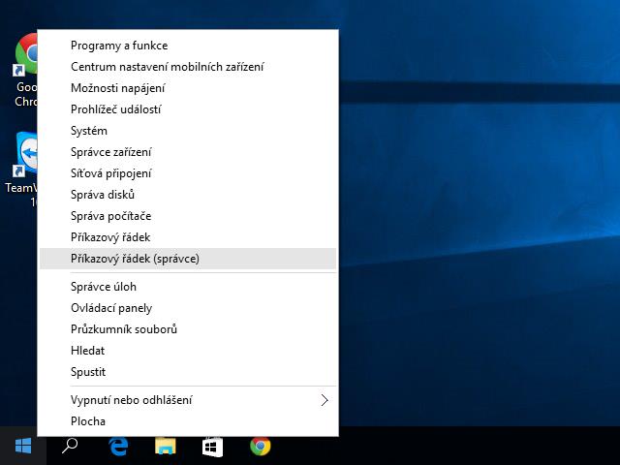Click the Systém menu item
Viewport: 620px width, 465px height.
(x=89, y=131)
